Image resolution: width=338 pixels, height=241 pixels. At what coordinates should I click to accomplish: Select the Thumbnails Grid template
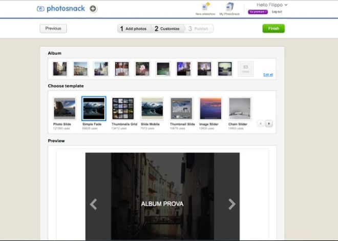pos(123,108)
